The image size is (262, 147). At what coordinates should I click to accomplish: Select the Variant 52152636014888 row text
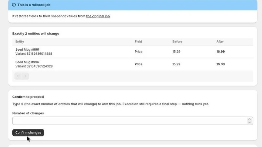[x=34, y=54]
